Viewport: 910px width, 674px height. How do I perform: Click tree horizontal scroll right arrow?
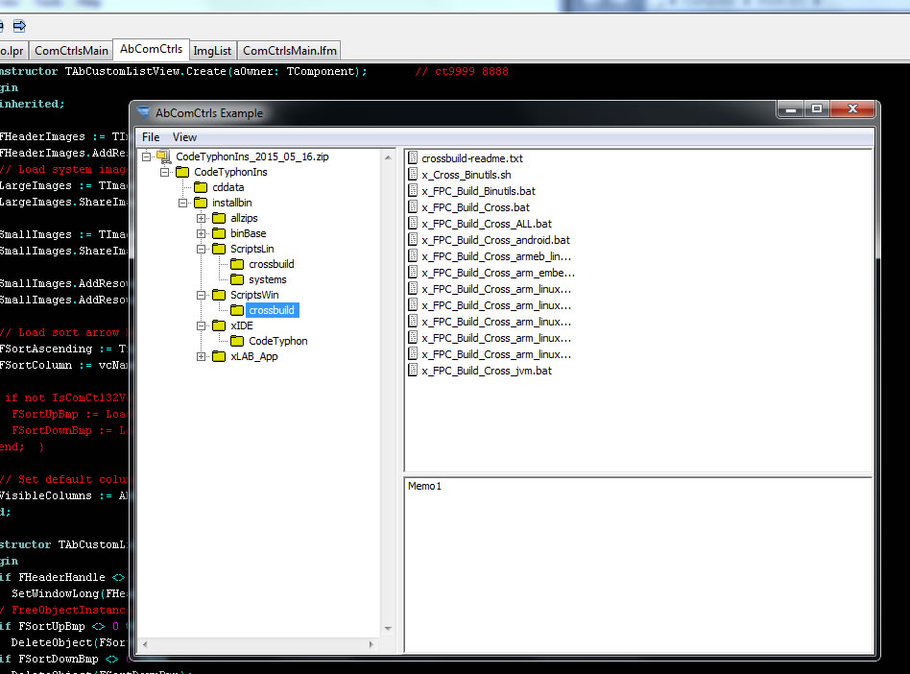tap(371, 644)
